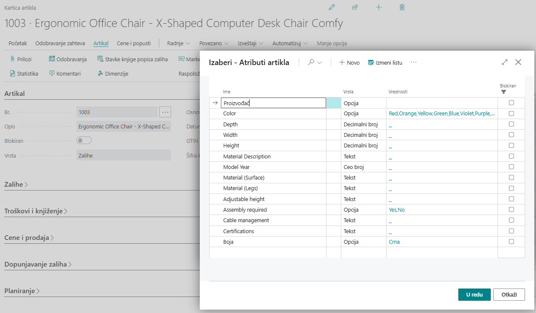Open more options ellipsis in dialog toolbar

pyautogui.click(x=414, y=62)
